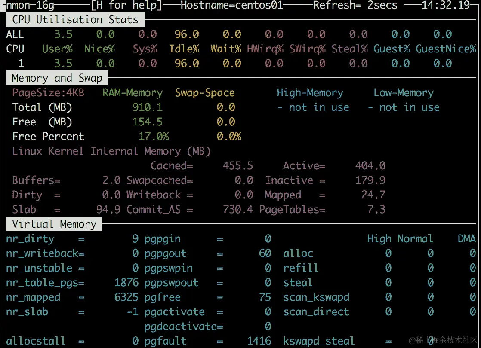Click the Writeback label in the memory section
This screenshot has height=348, width=481.
pos(154,195)
